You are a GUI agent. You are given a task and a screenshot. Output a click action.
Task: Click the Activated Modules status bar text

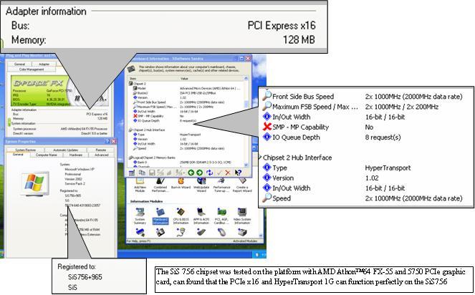click(245, 241)
